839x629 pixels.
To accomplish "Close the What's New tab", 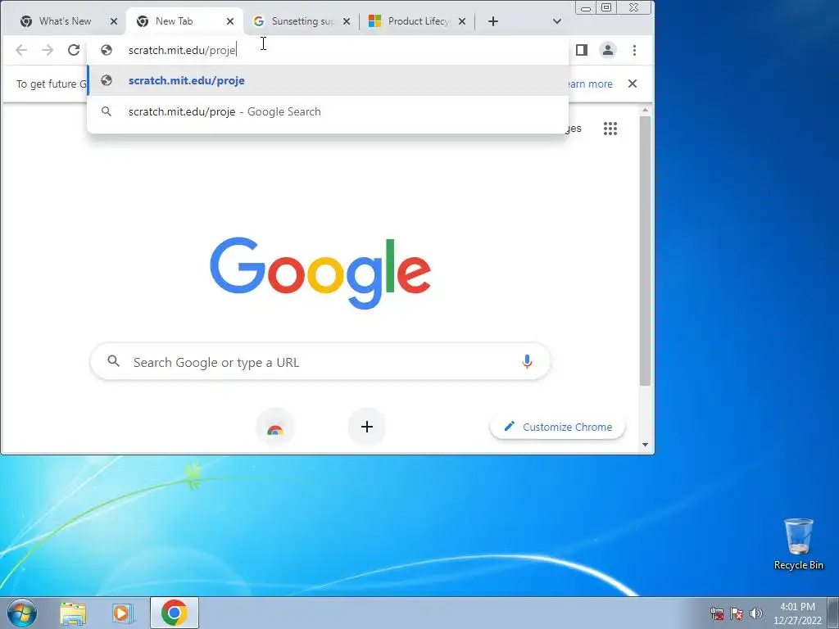I will pyautogui.click(x=113, y=21).
